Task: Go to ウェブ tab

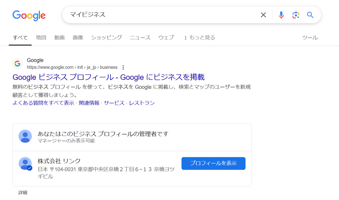Action: pos(166,38)
